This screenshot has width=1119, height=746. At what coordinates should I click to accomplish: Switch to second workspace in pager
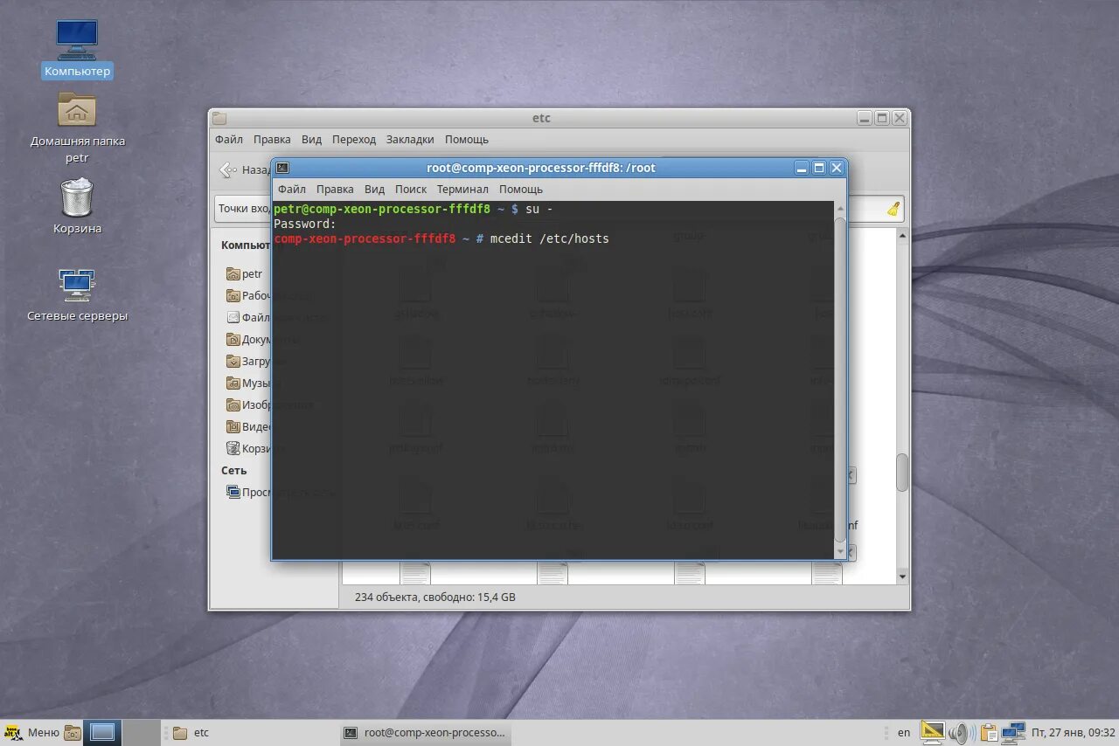(141, 733)
